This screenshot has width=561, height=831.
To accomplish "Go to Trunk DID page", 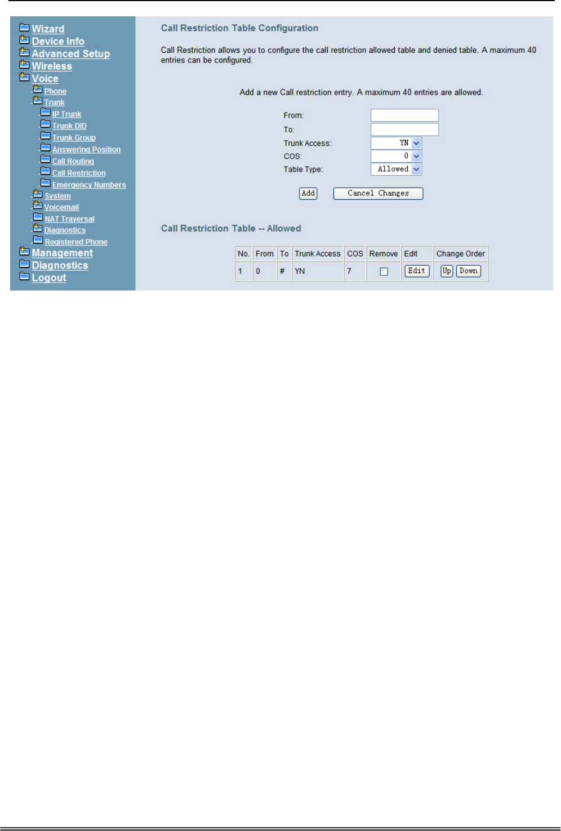I will click(69, 126).
